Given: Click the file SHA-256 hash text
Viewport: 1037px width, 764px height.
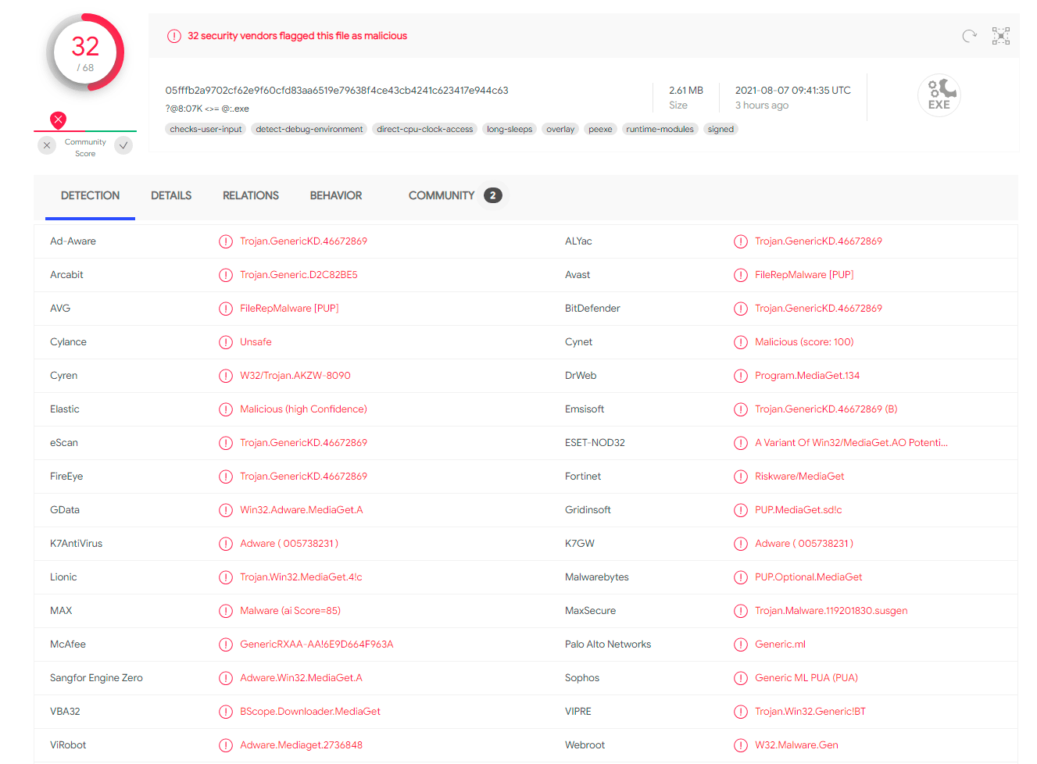Looking at the screenshot, I should click(x=337, y=91).
